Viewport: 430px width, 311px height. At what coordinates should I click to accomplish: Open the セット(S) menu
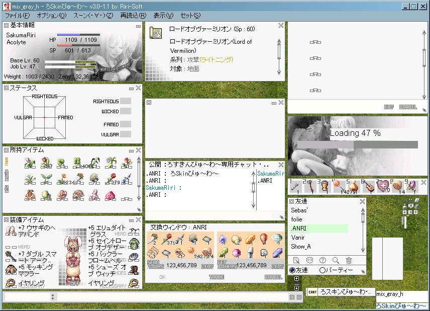(190, 16)
